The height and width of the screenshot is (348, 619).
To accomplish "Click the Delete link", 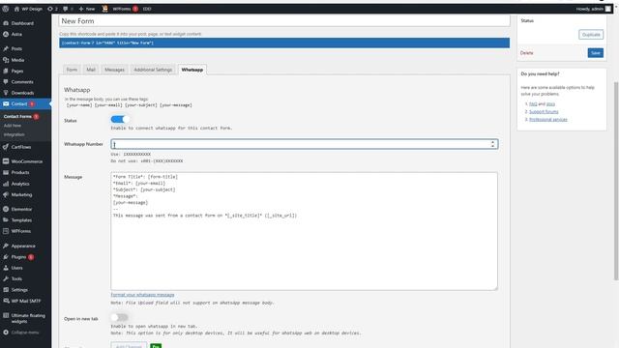I will click(x=526, y=53).
